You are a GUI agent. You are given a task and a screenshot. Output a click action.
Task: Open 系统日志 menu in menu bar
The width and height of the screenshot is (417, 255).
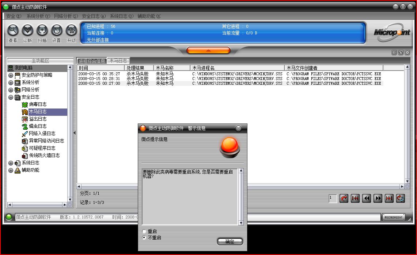(122, 16)
